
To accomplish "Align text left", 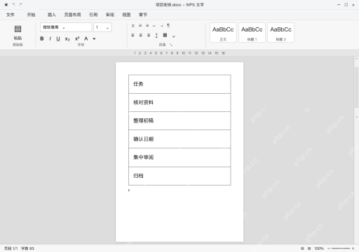I will (x=133, y=35).
